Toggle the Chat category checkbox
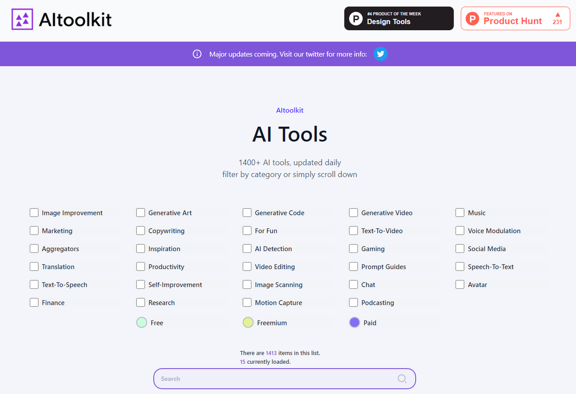 click(x=354, y=285)
